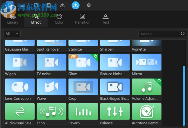Click the "Reverb" label
Image resolution: width=188 pixels, height=128 pixels.
point(74,123)
